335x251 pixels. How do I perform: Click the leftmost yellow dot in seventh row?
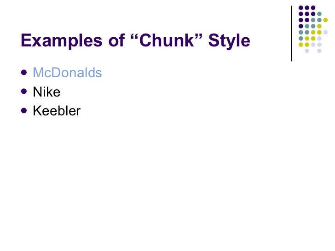click(x=301, y=45)
